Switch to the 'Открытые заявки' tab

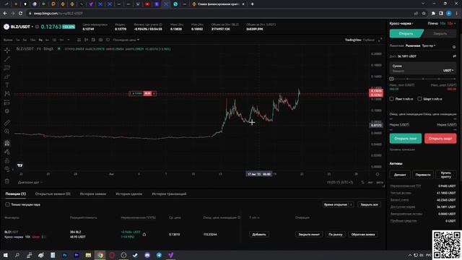[53, 194]
